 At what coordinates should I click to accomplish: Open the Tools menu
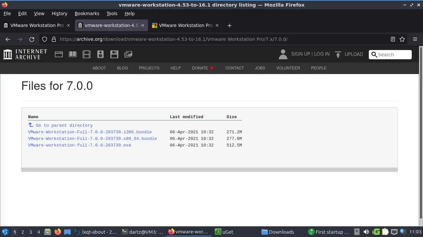pos(112,13)
